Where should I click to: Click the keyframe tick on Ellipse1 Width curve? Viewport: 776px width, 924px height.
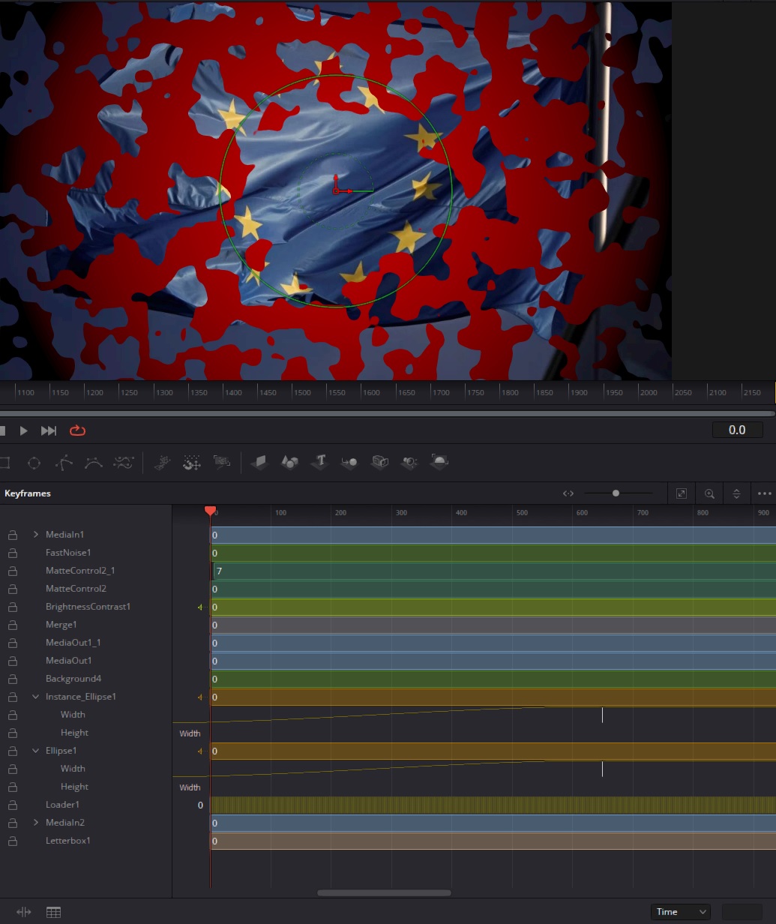(x=602, y=769)
